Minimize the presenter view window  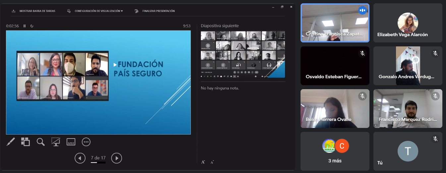click(x=273, y=7)
